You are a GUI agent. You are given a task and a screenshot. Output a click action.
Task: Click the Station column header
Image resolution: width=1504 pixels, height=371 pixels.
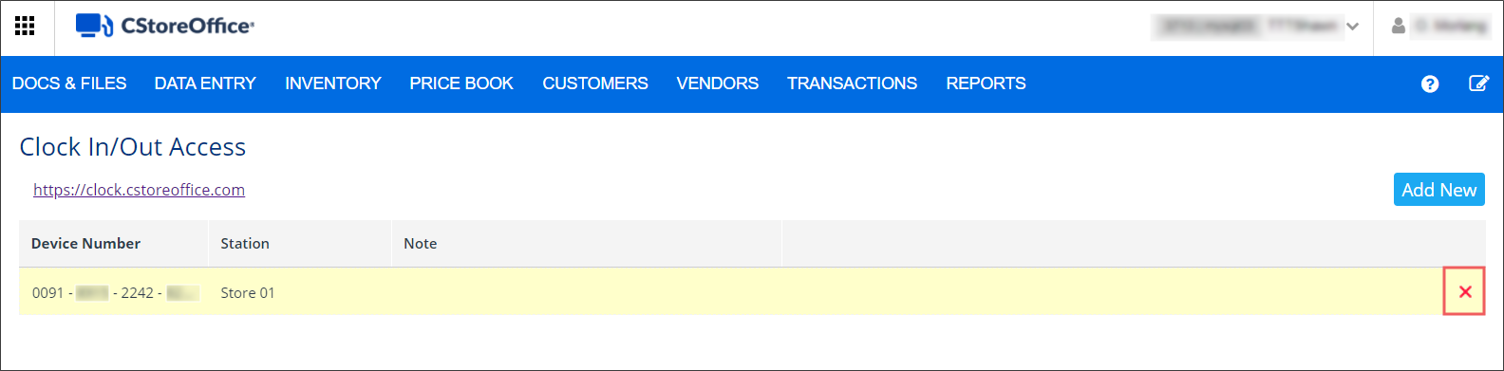pos(245,244)
